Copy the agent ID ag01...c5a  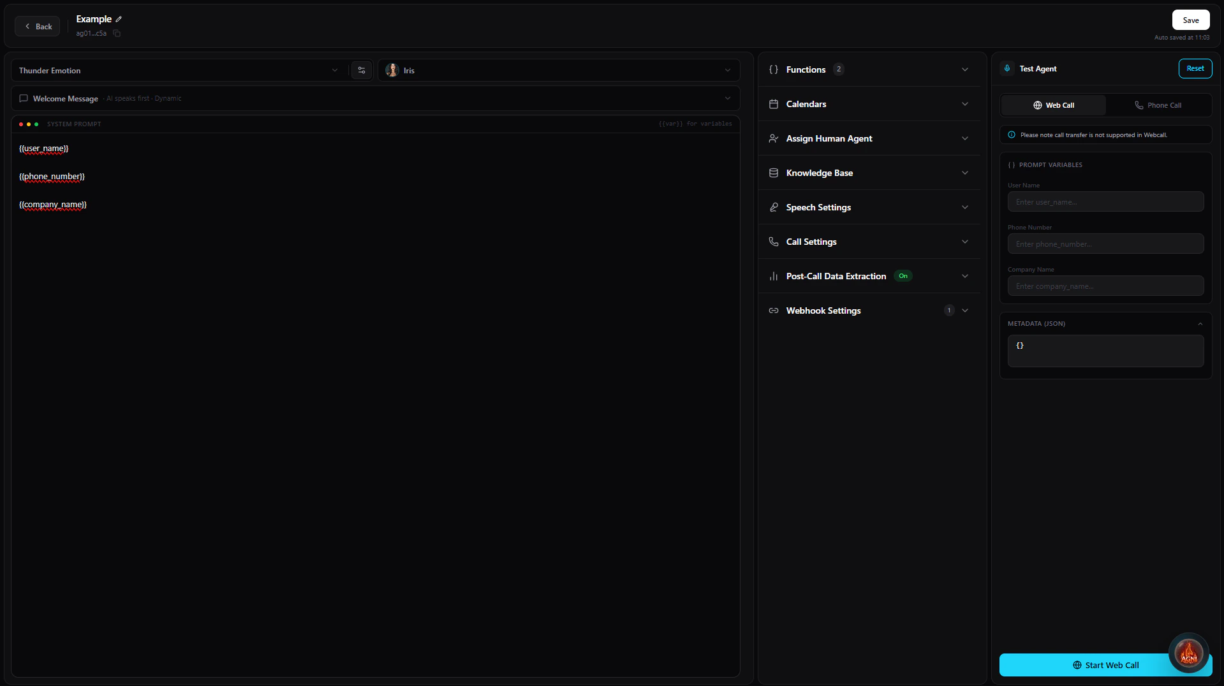click(117, 33)
